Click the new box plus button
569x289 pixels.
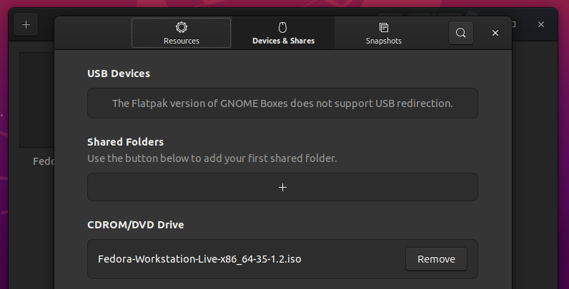coord(26,24)
